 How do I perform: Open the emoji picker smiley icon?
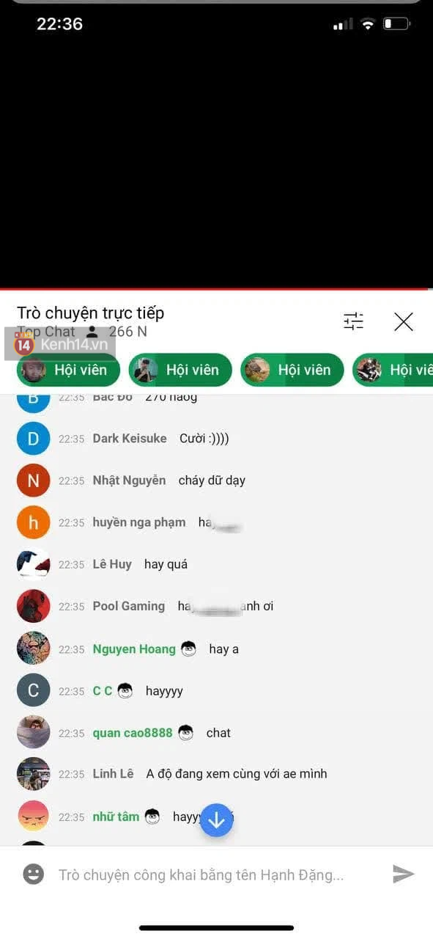tap(33, 874)
